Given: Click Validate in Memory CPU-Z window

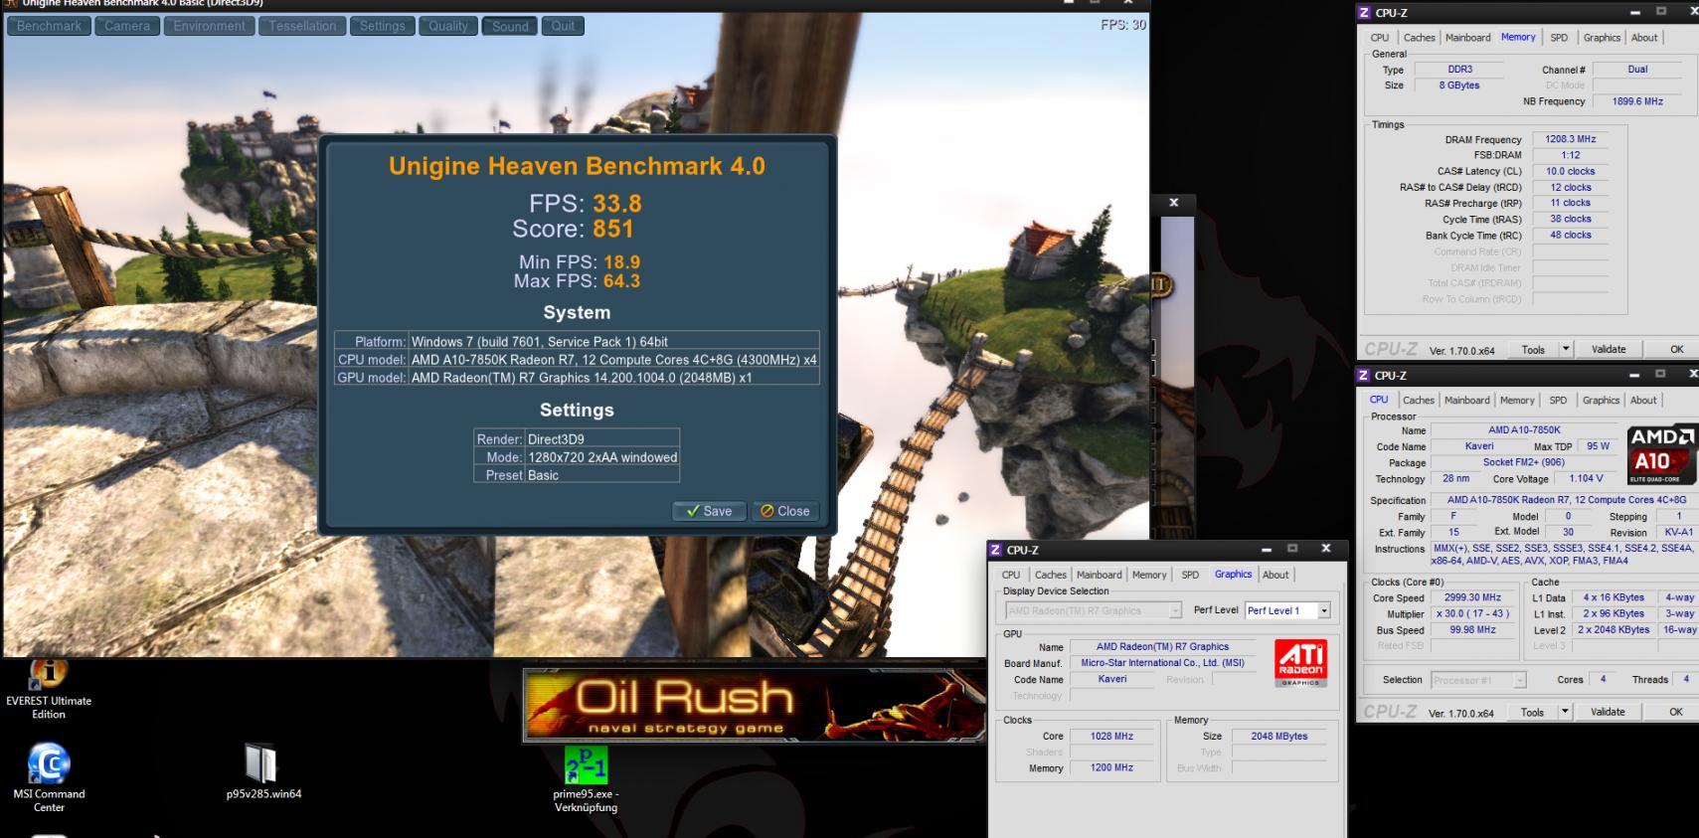Looking at the screenshot, I should pyautogui.click(x=1609, y=349).
